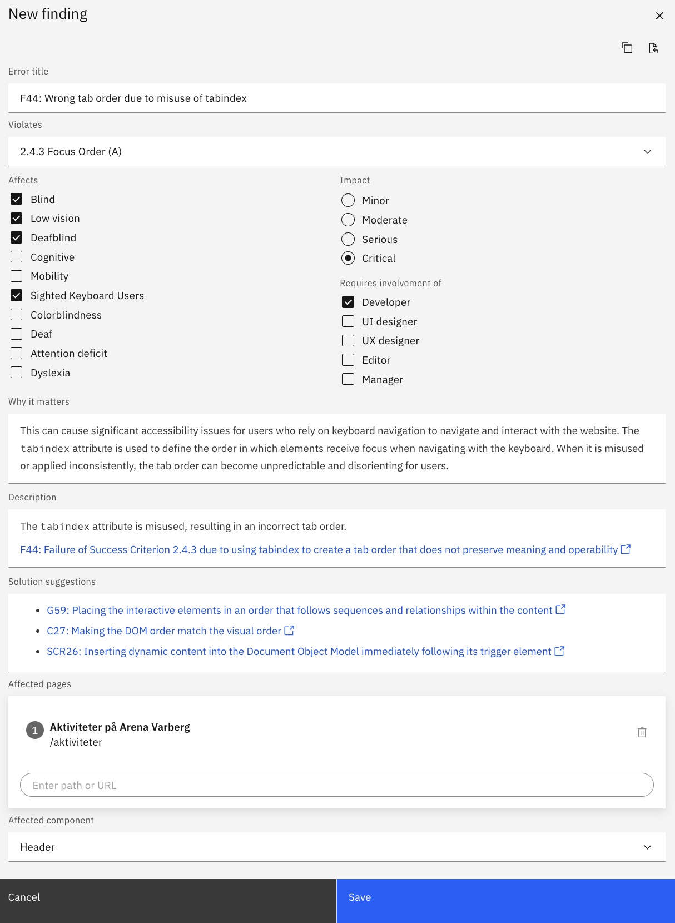Cancel the new finding

(168, 897)
